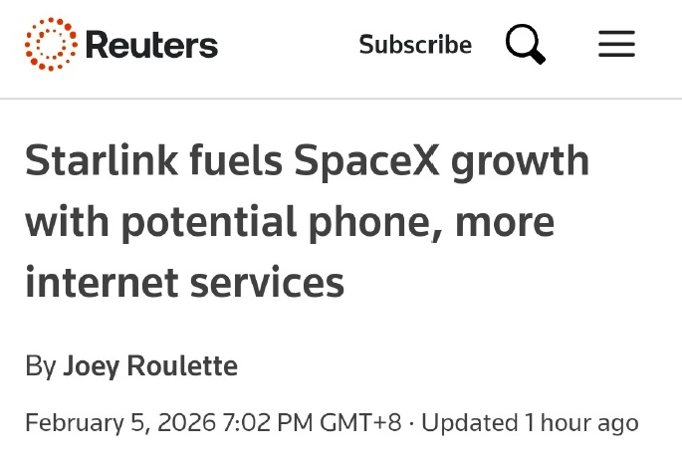Click the "Updated 1 hour ago" text
This screenshot has width=682, height=466.
(x=530, y=422)
